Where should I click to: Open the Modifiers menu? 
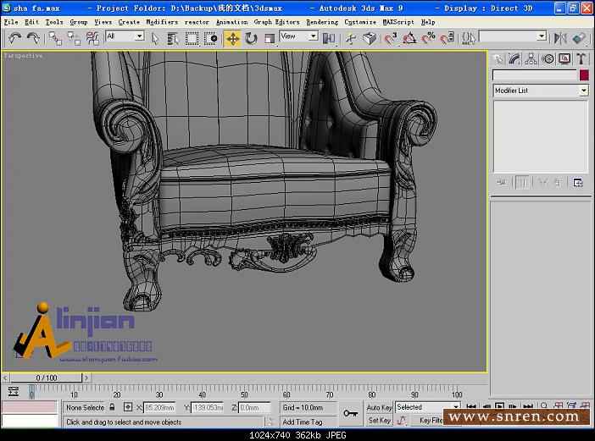pyautogui.click(x=162, y=22)
